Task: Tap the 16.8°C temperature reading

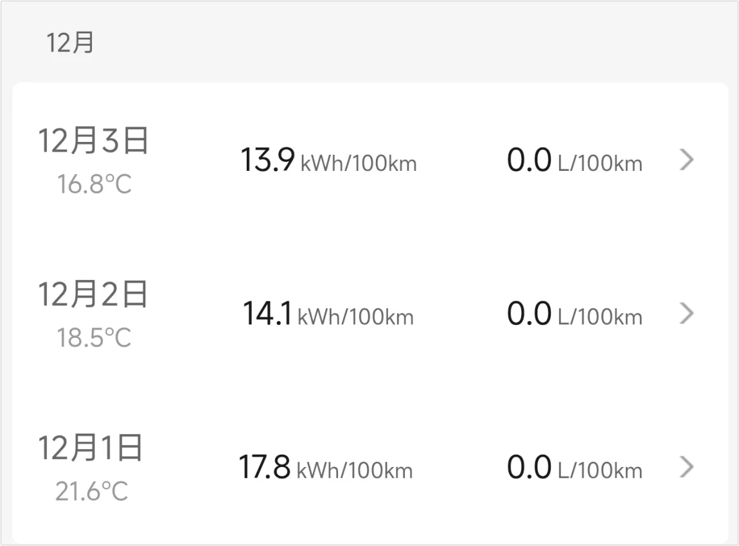Action: coord(94,185)
